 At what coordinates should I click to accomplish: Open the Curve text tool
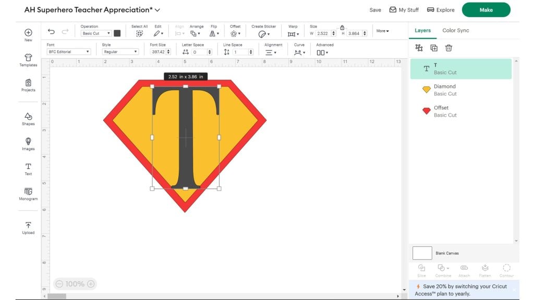pyautogui.click(x=299, y=53)
